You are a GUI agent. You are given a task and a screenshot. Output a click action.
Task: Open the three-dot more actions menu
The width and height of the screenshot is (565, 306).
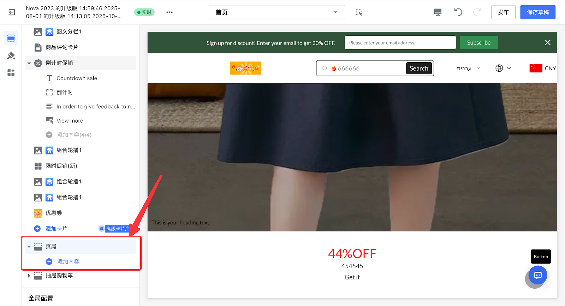[169, 12]
